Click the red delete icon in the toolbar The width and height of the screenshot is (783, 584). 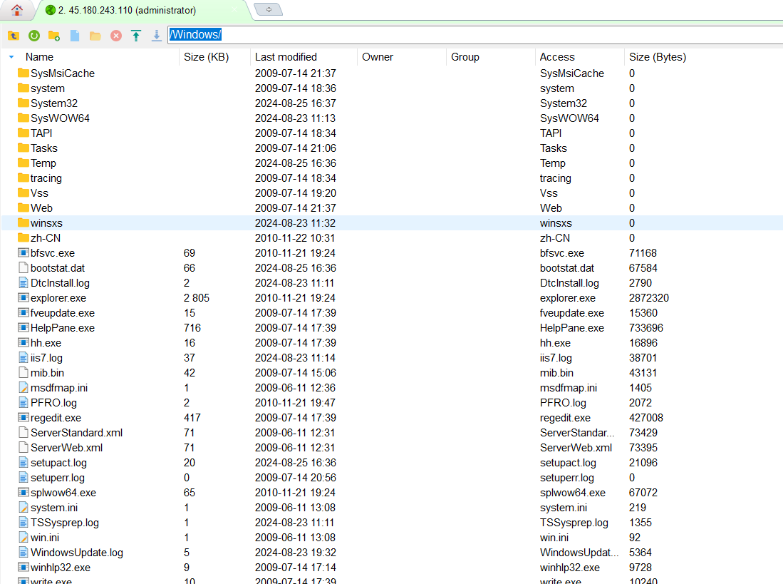[x=116, y=36]
